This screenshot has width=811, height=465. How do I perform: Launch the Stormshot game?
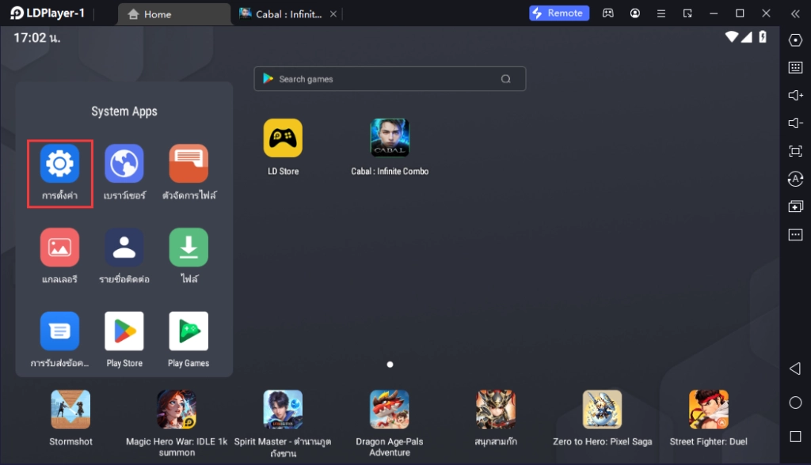[x=70, y=409]
